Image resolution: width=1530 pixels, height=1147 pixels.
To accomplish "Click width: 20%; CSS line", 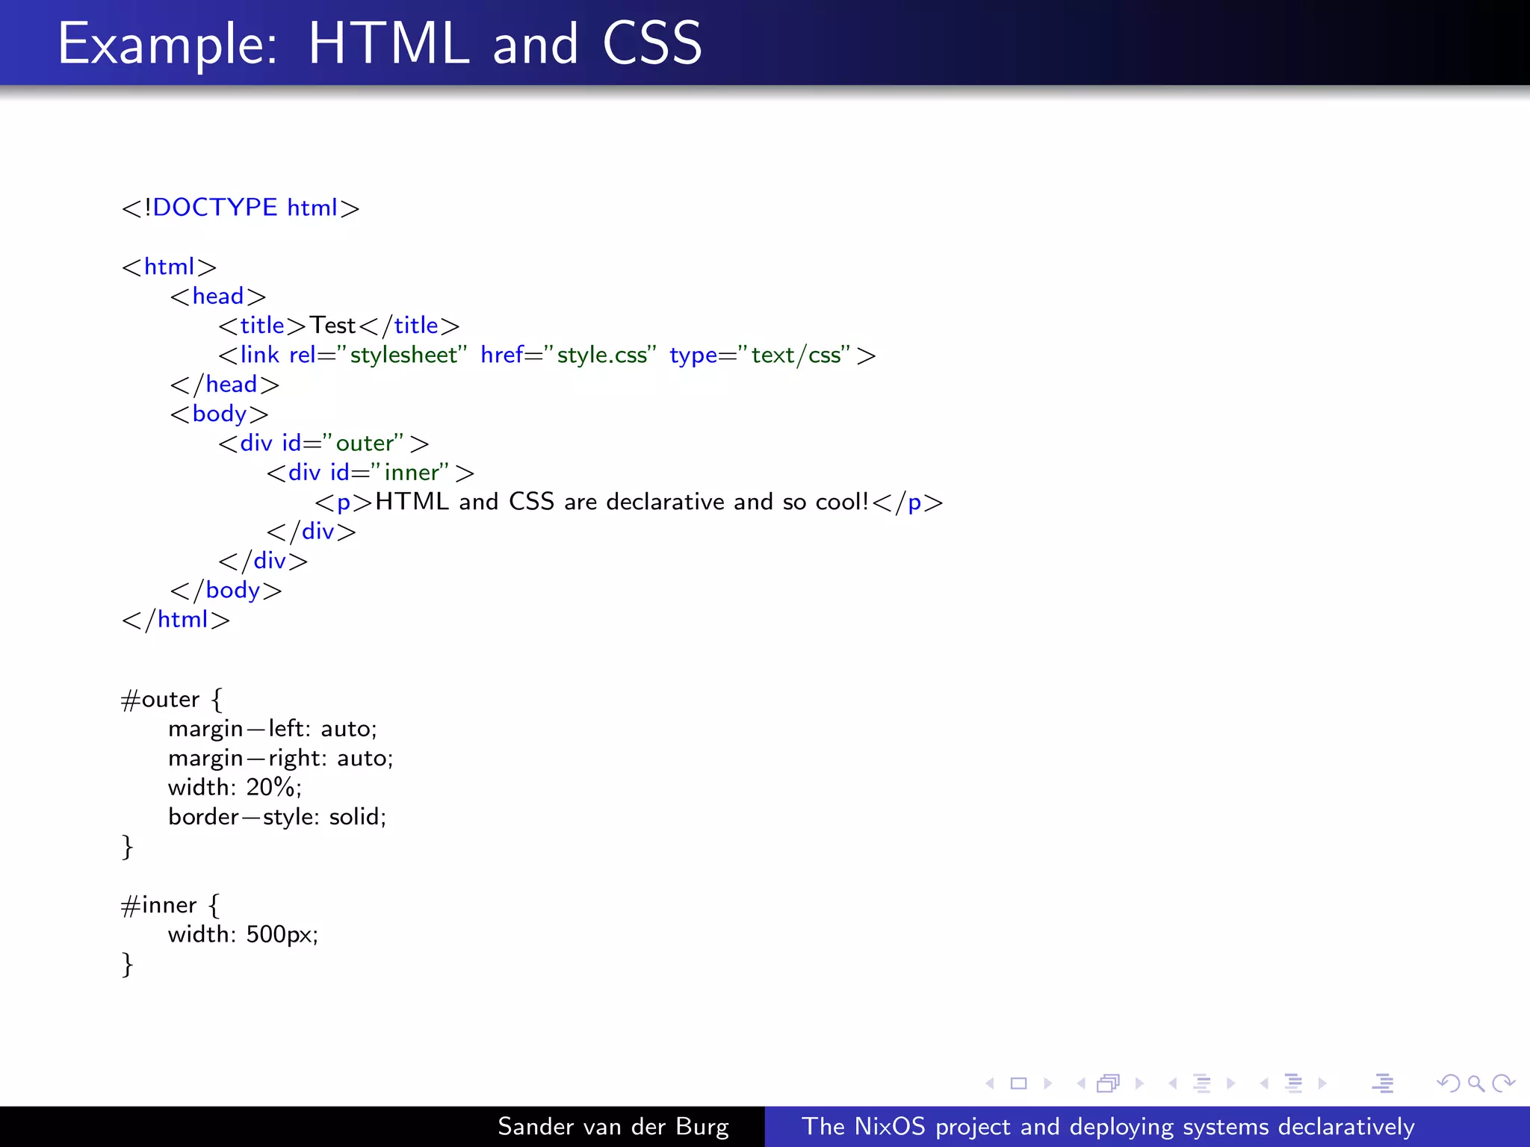I will (x=235, y=787).
